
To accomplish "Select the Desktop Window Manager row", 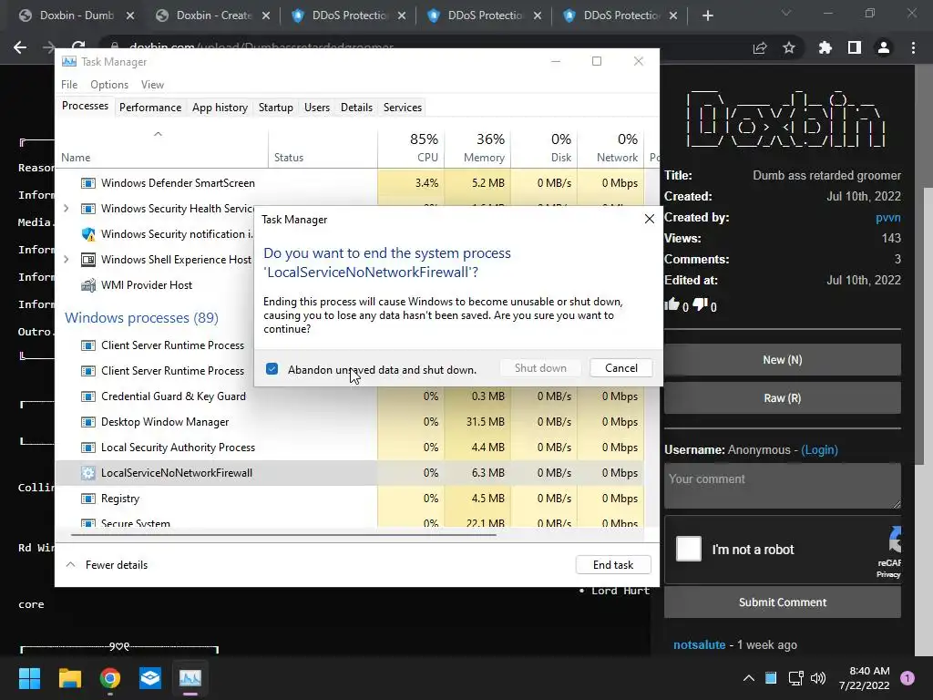I will [350, 421].
